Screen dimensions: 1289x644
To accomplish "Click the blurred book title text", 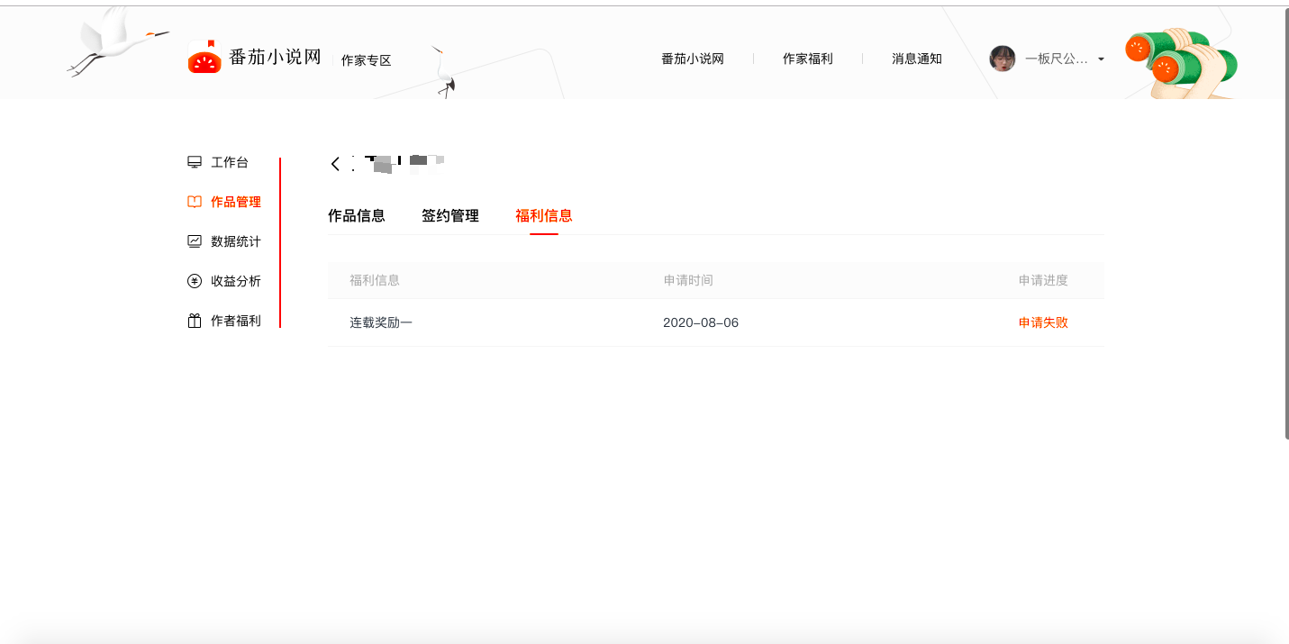I will (x=398, y=163).
